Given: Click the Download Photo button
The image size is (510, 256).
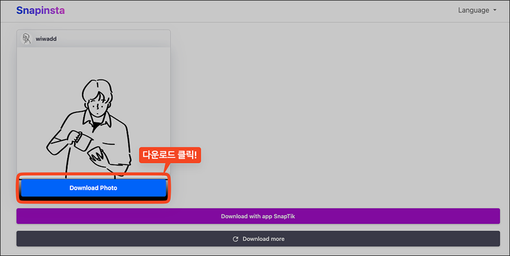Looking at the screenshot, I should (93, 188).
